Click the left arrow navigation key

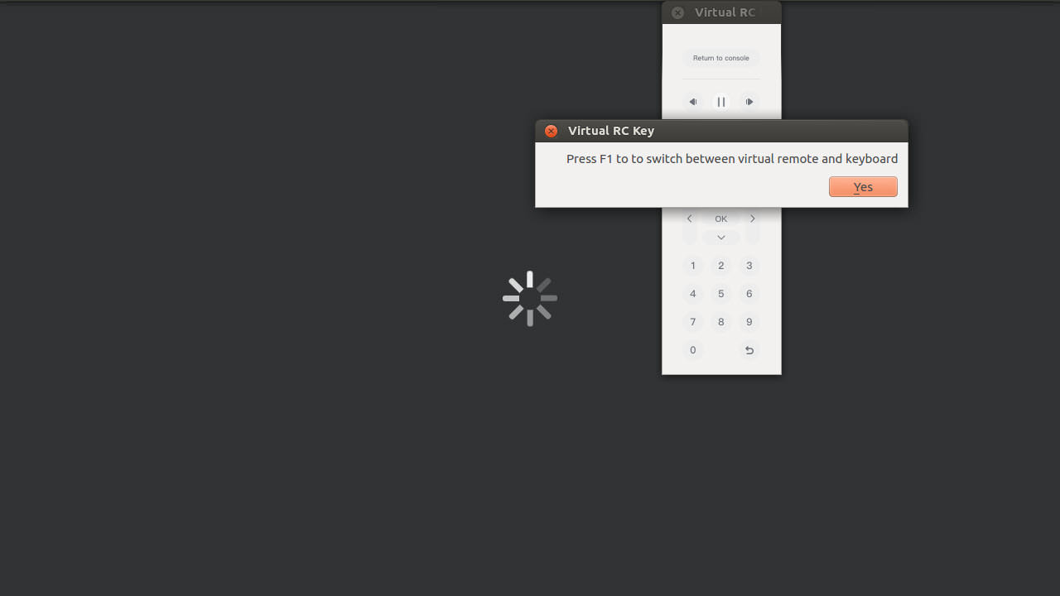pyautogui.click(x=689, y=219)
